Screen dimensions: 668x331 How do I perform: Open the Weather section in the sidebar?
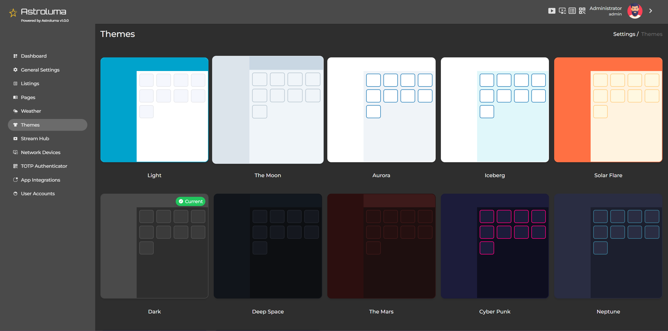click(31, 111)
